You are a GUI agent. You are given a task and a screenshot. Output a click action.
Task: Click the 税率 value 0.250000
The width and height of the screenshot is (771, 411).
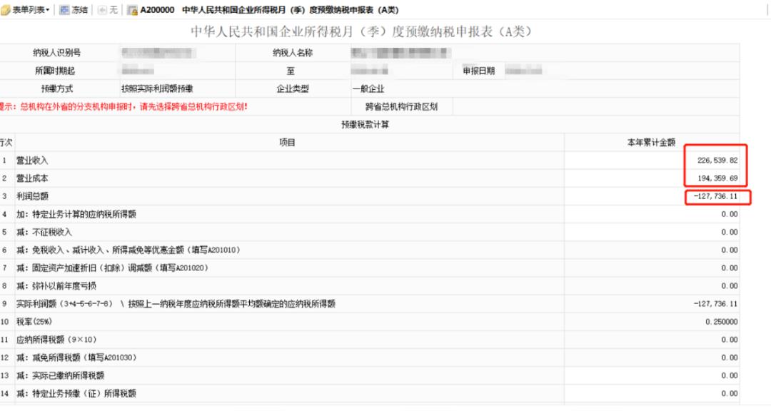[x=721, y=322]
